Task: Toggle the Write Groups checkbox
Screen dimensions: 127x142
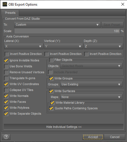Action: [51, 78]
